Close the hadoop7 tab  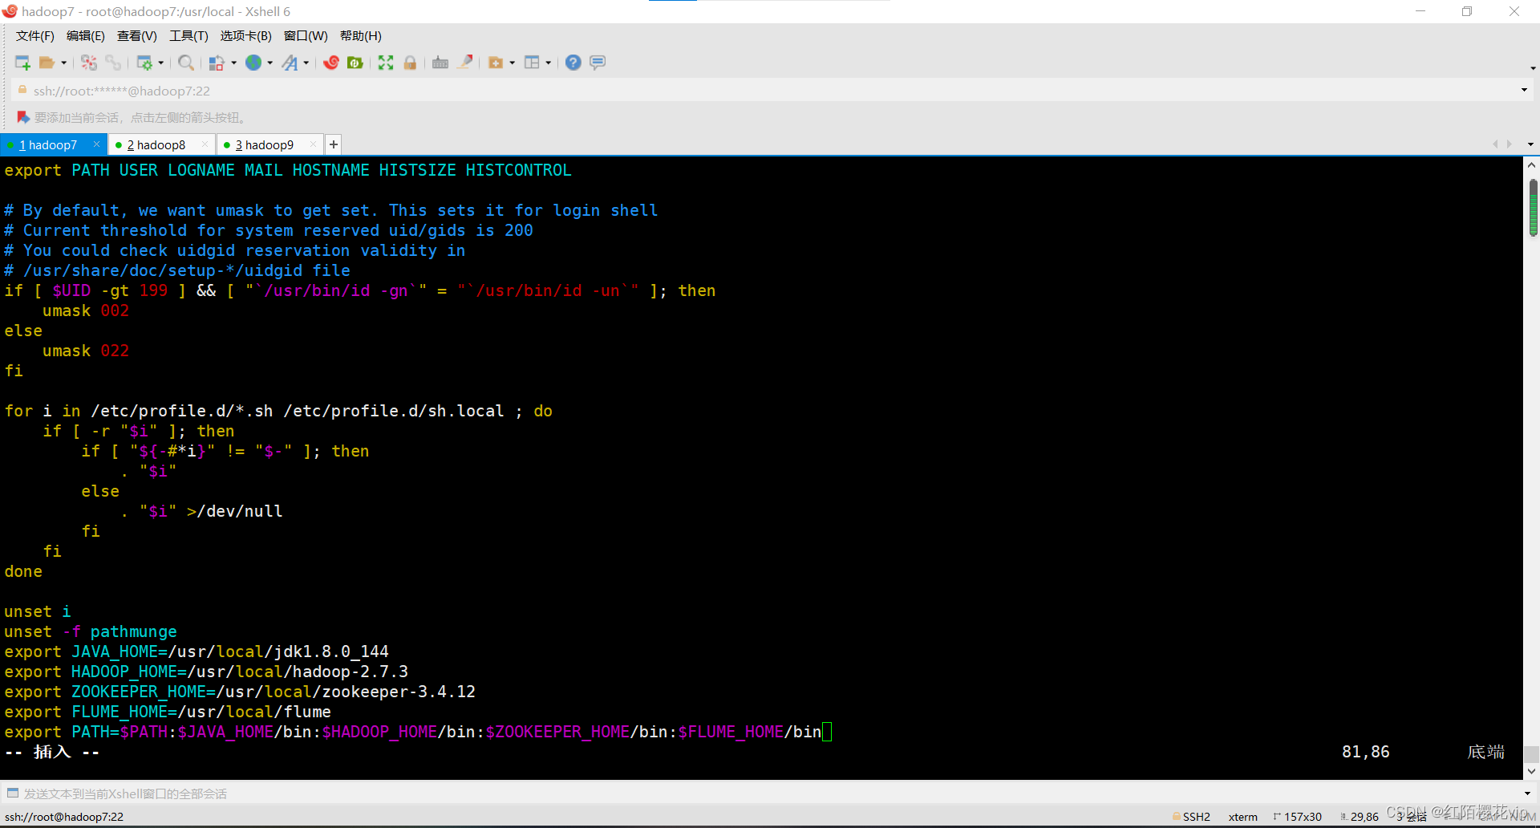[x=96, y=144]
